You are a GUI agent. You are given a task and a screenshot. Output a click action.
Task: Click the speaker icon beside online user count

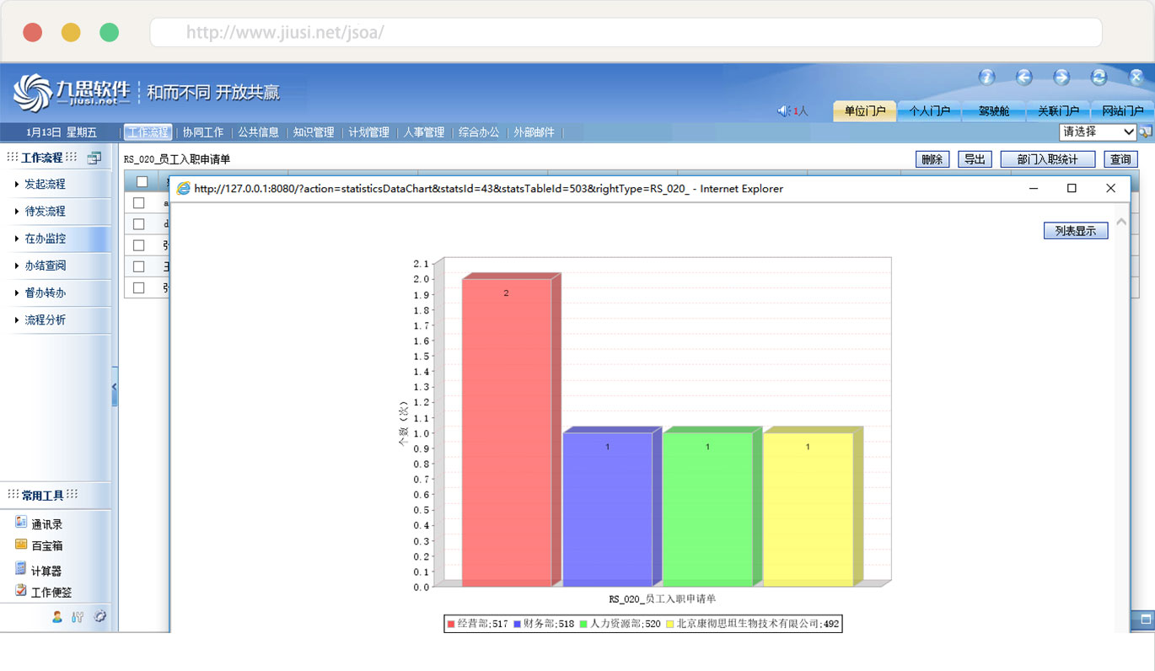coord(783,111)
